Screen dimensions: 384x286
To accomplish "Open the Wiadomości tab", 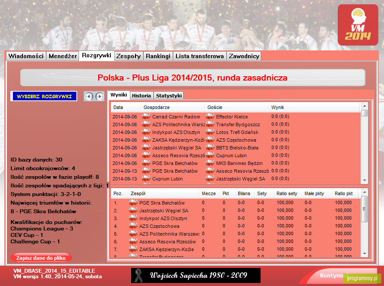I will (26, 56).
